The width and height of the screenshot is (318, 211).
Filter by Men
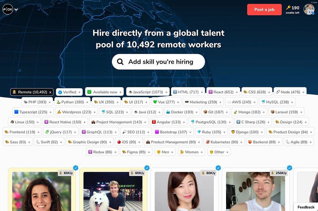click(x=165, y=152)
